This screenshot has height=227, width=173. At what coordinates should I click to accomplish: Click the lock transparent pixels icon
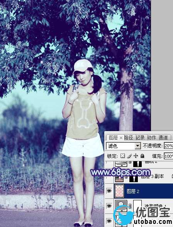[122, 155]
